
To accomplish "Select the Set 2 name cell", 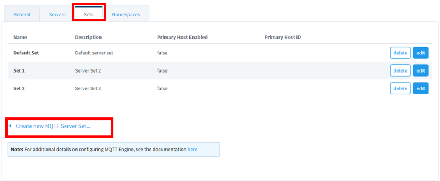I will [x=19, y=70].
